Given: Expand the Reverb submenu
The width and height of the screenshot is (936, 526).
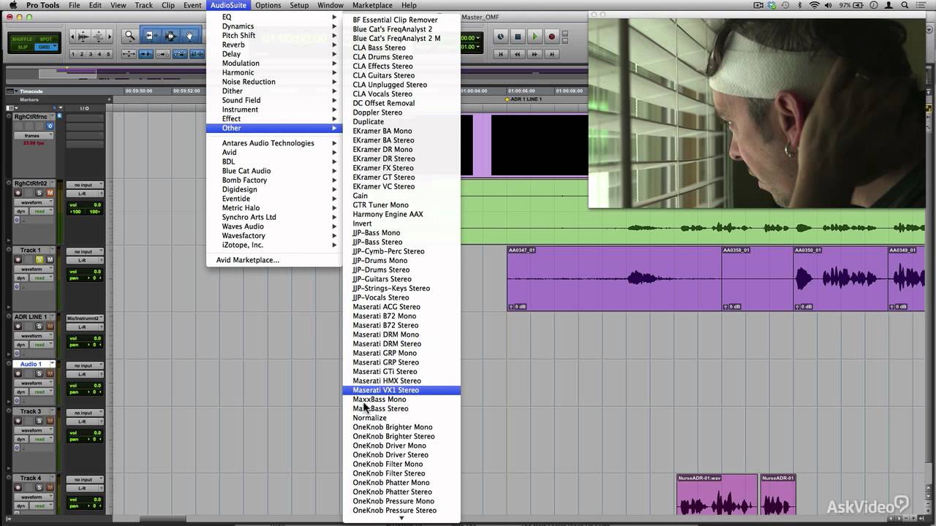Looking at the screenshot, I should click(x=274, y=45).
